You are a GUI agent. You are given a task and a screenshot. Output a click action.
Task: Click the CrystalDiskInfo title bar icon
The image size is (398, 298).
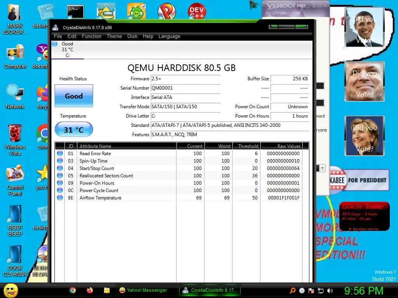click(55, 28)
